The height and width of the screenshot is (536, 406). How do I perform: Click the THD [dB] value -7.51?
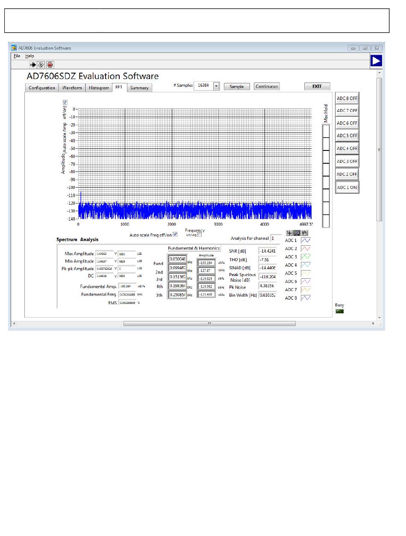point(268,259)
